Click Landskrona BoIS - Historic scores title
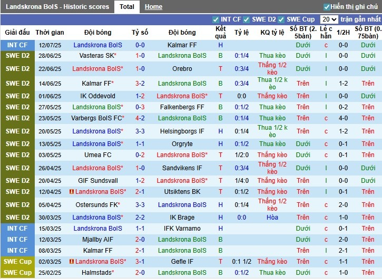 57,7
